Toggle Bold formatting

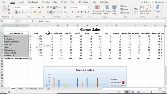click(16, 12)
